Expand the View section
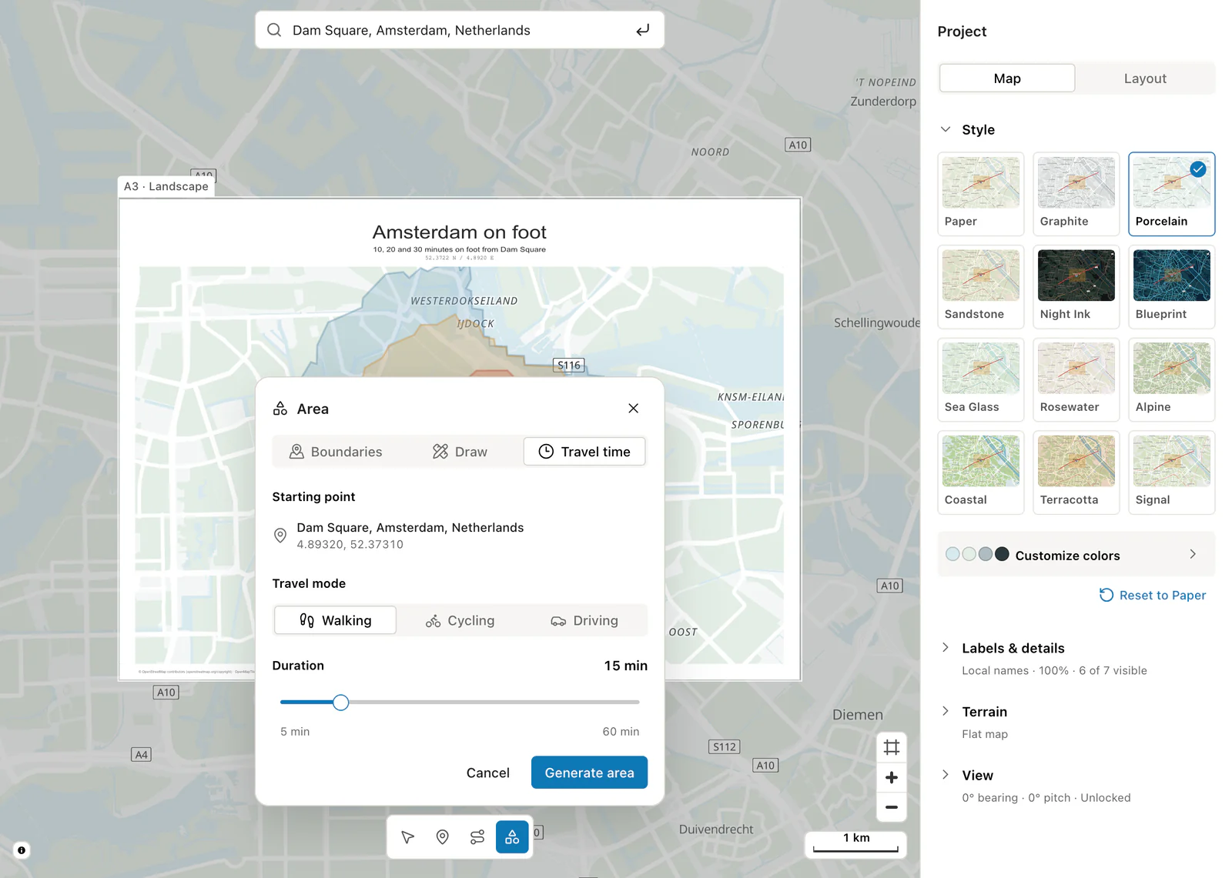1232x878 pixels. (946, 775)
